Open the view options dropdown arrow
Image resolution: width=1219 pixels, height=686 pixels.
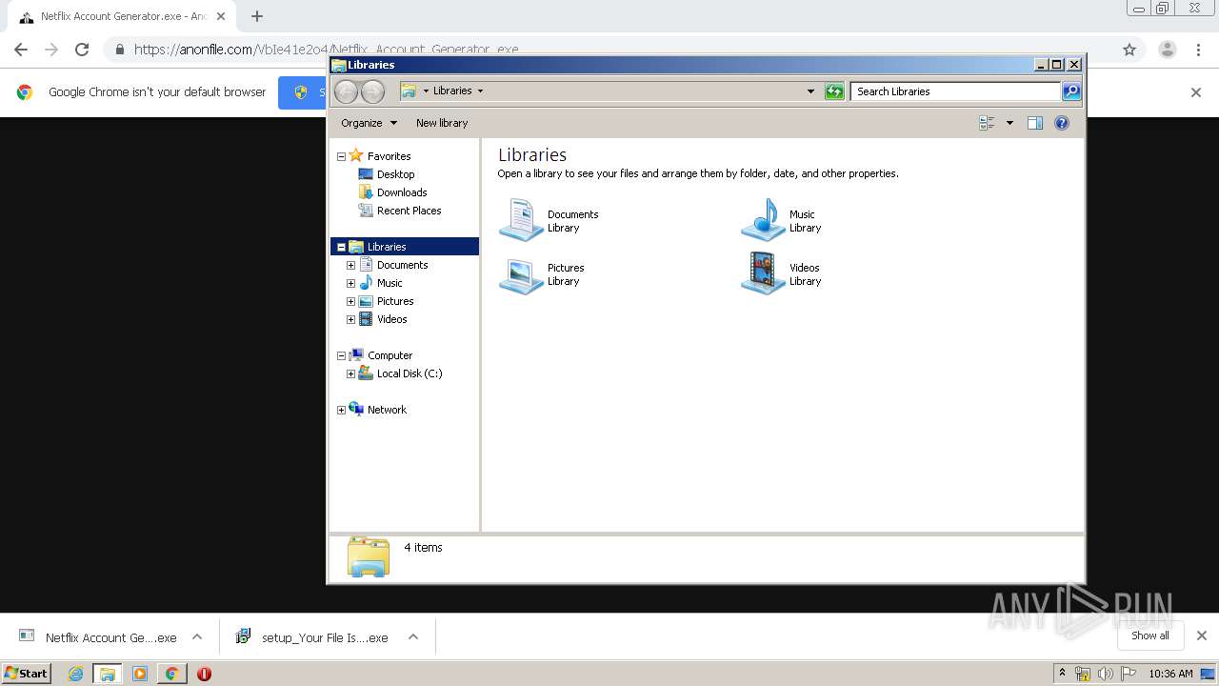pyautogui.click(x=1009, y=123)
